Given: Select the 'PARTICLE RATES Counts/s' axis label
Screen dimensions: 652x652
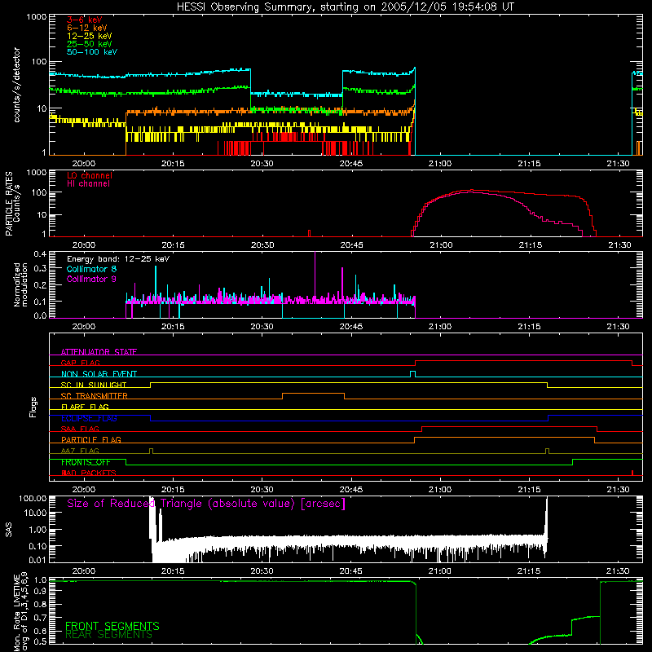Looking at the screenshot, I should pyautogui.click(x=12, y=204).
